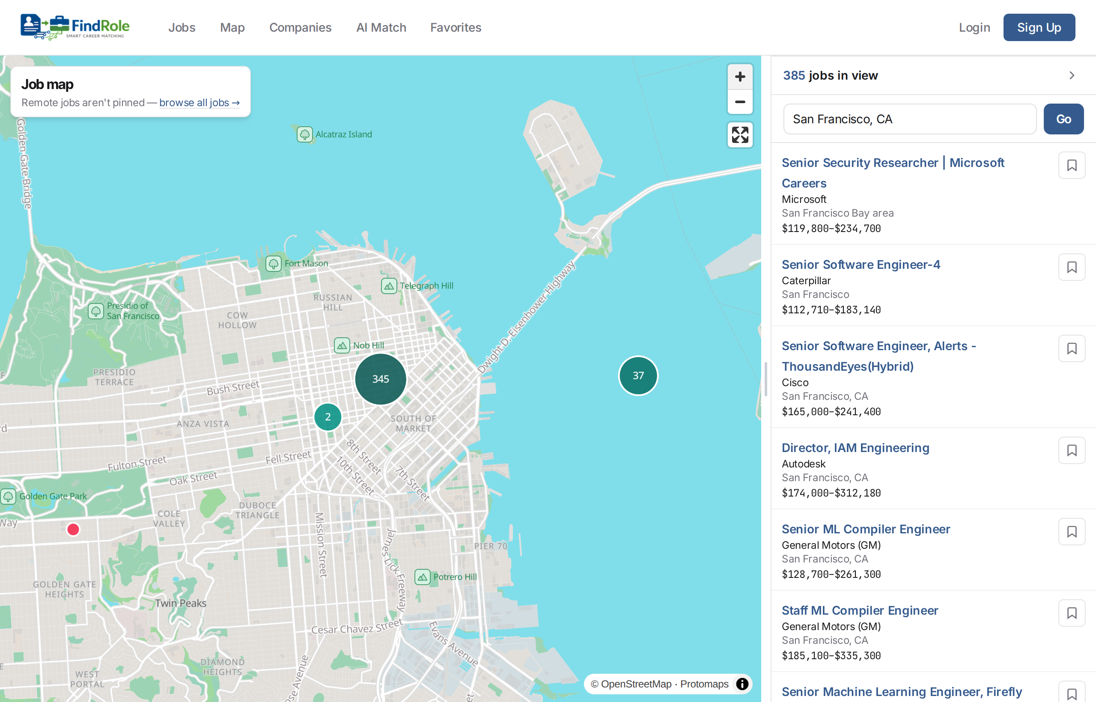Bookmark the Senior ML Compiler Engineer job
This screenshot has height=702, width=1096.
click(x=1072, y=532)
